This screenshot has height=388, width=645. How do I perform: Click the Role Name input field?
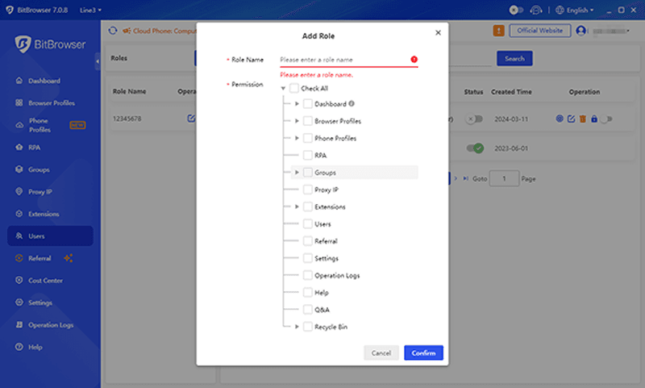(x=343, y=60)
